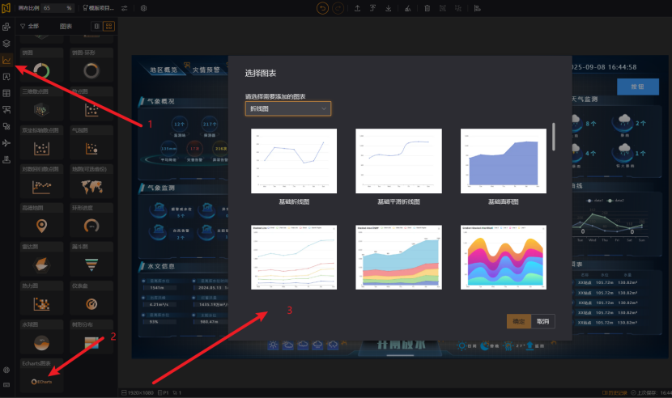
Task: Switch component list to single-column view
Action: (97, 26)
